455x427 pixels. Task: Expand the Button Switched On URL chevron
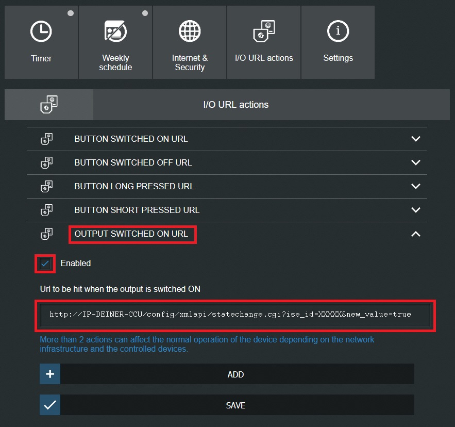click(x=416, y=139)
